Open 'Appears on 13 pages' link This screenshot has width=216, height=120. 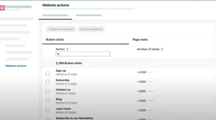point(66,103)
